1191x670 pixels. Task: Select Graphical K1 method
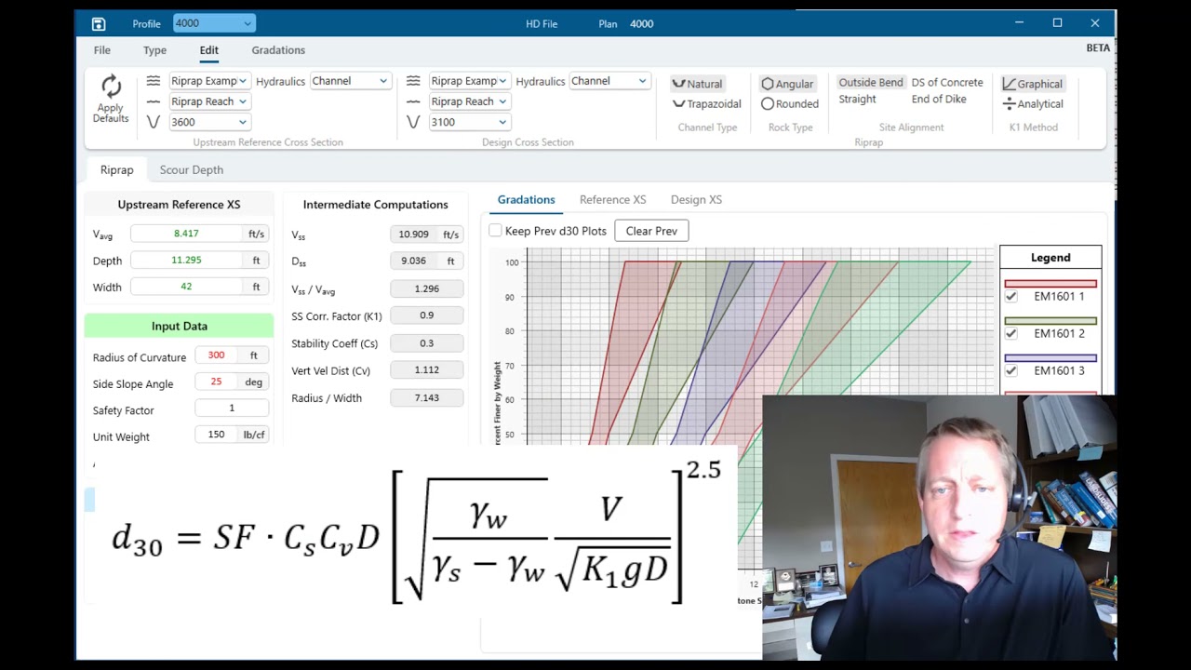tap(1033, 84)
